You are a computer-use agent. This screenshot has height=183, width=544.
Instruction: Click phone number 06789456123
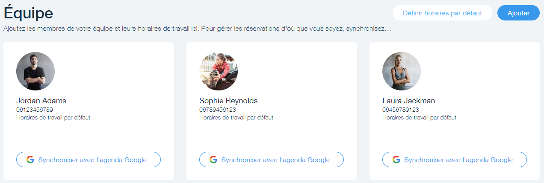pos(218,110)
